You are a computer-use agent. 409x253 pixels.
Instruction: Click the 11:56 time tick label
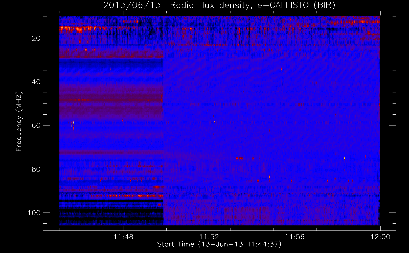coord(295,237)
